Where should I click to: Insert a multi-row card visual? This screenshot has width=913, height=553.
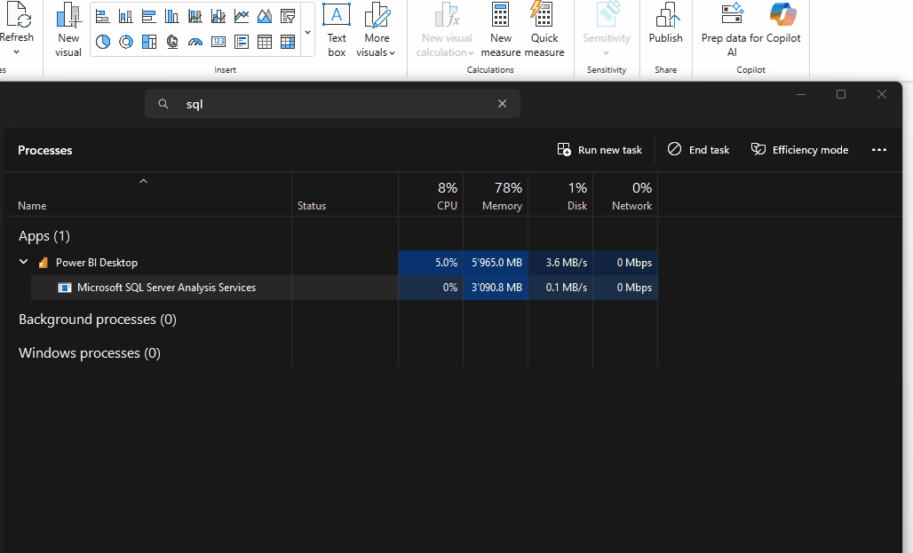point(242,42)
